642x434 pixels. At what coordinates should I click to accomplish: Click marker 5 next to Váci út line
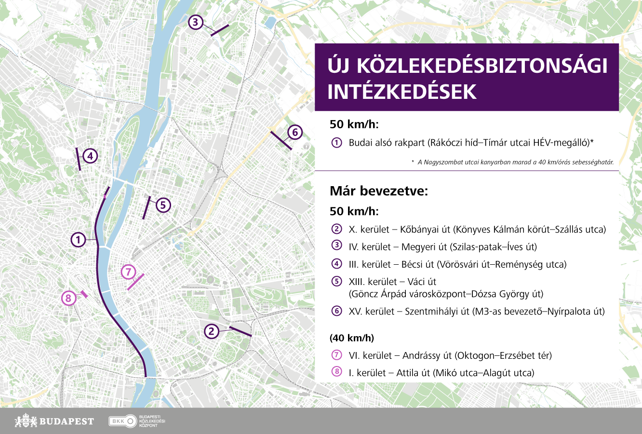click(x=163, y=205)
